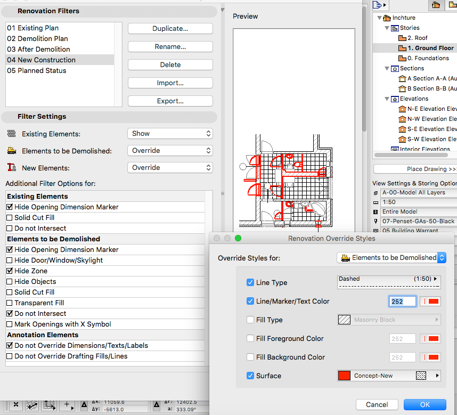This screenshot has height=415, width=457.
Task: Click the N-E Elevation icon
Action: pos(402,109)
